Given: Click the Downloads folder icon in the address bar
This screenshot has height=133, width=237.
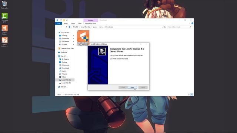Looking at the screenshot, I should tap(70, 27).
